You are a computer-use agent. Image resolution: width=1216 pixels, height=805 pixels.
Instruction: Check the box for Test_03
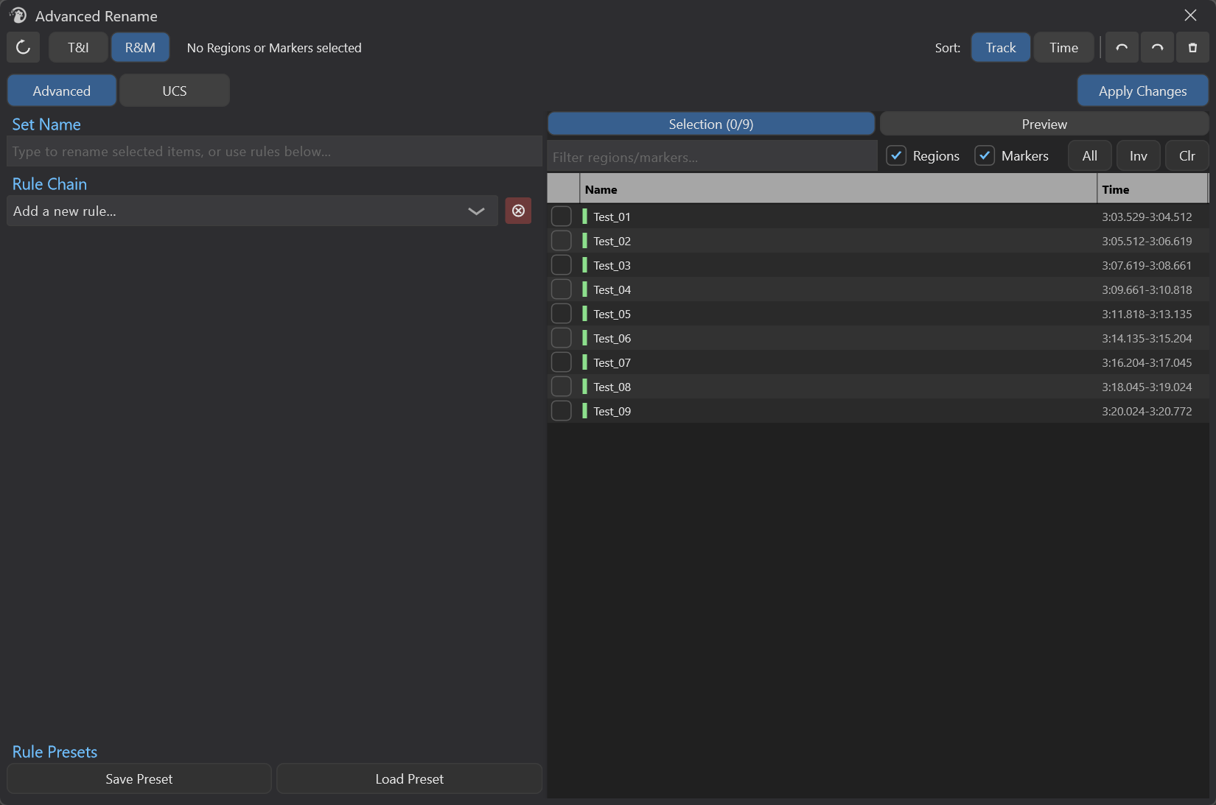562,265
